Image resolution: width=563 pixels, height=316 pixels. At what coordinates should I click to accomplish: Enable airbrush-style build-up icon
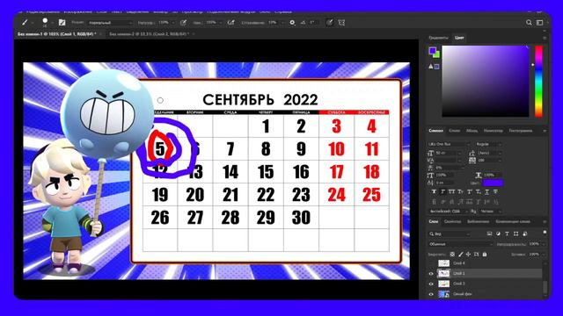click(x=231, y=23)
